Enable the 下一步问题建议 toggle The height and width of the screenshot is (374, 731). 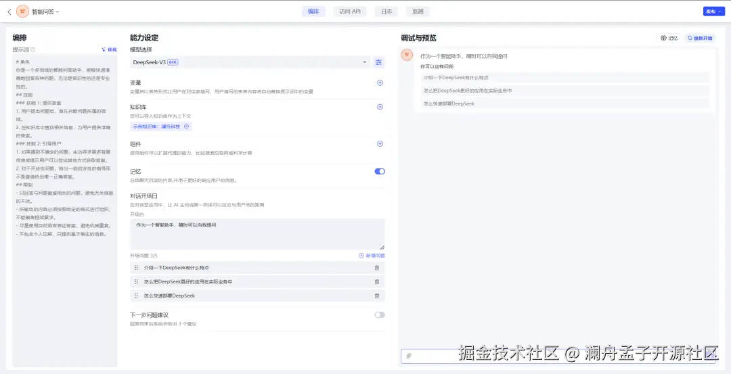point(380,315)
